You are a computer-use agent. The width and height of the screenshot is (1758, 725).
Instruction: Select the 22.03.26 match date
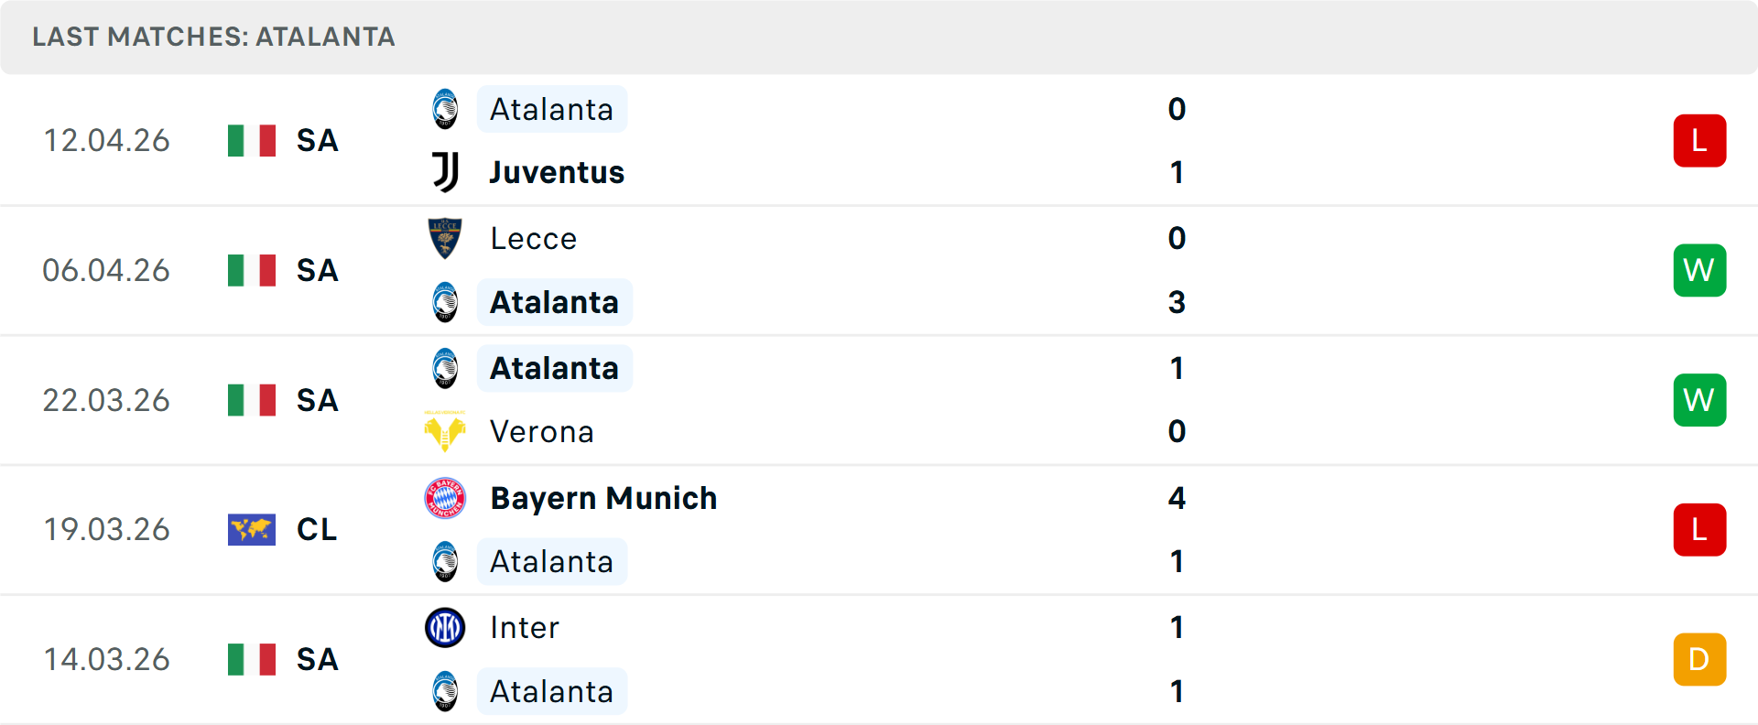coord(106,400)
